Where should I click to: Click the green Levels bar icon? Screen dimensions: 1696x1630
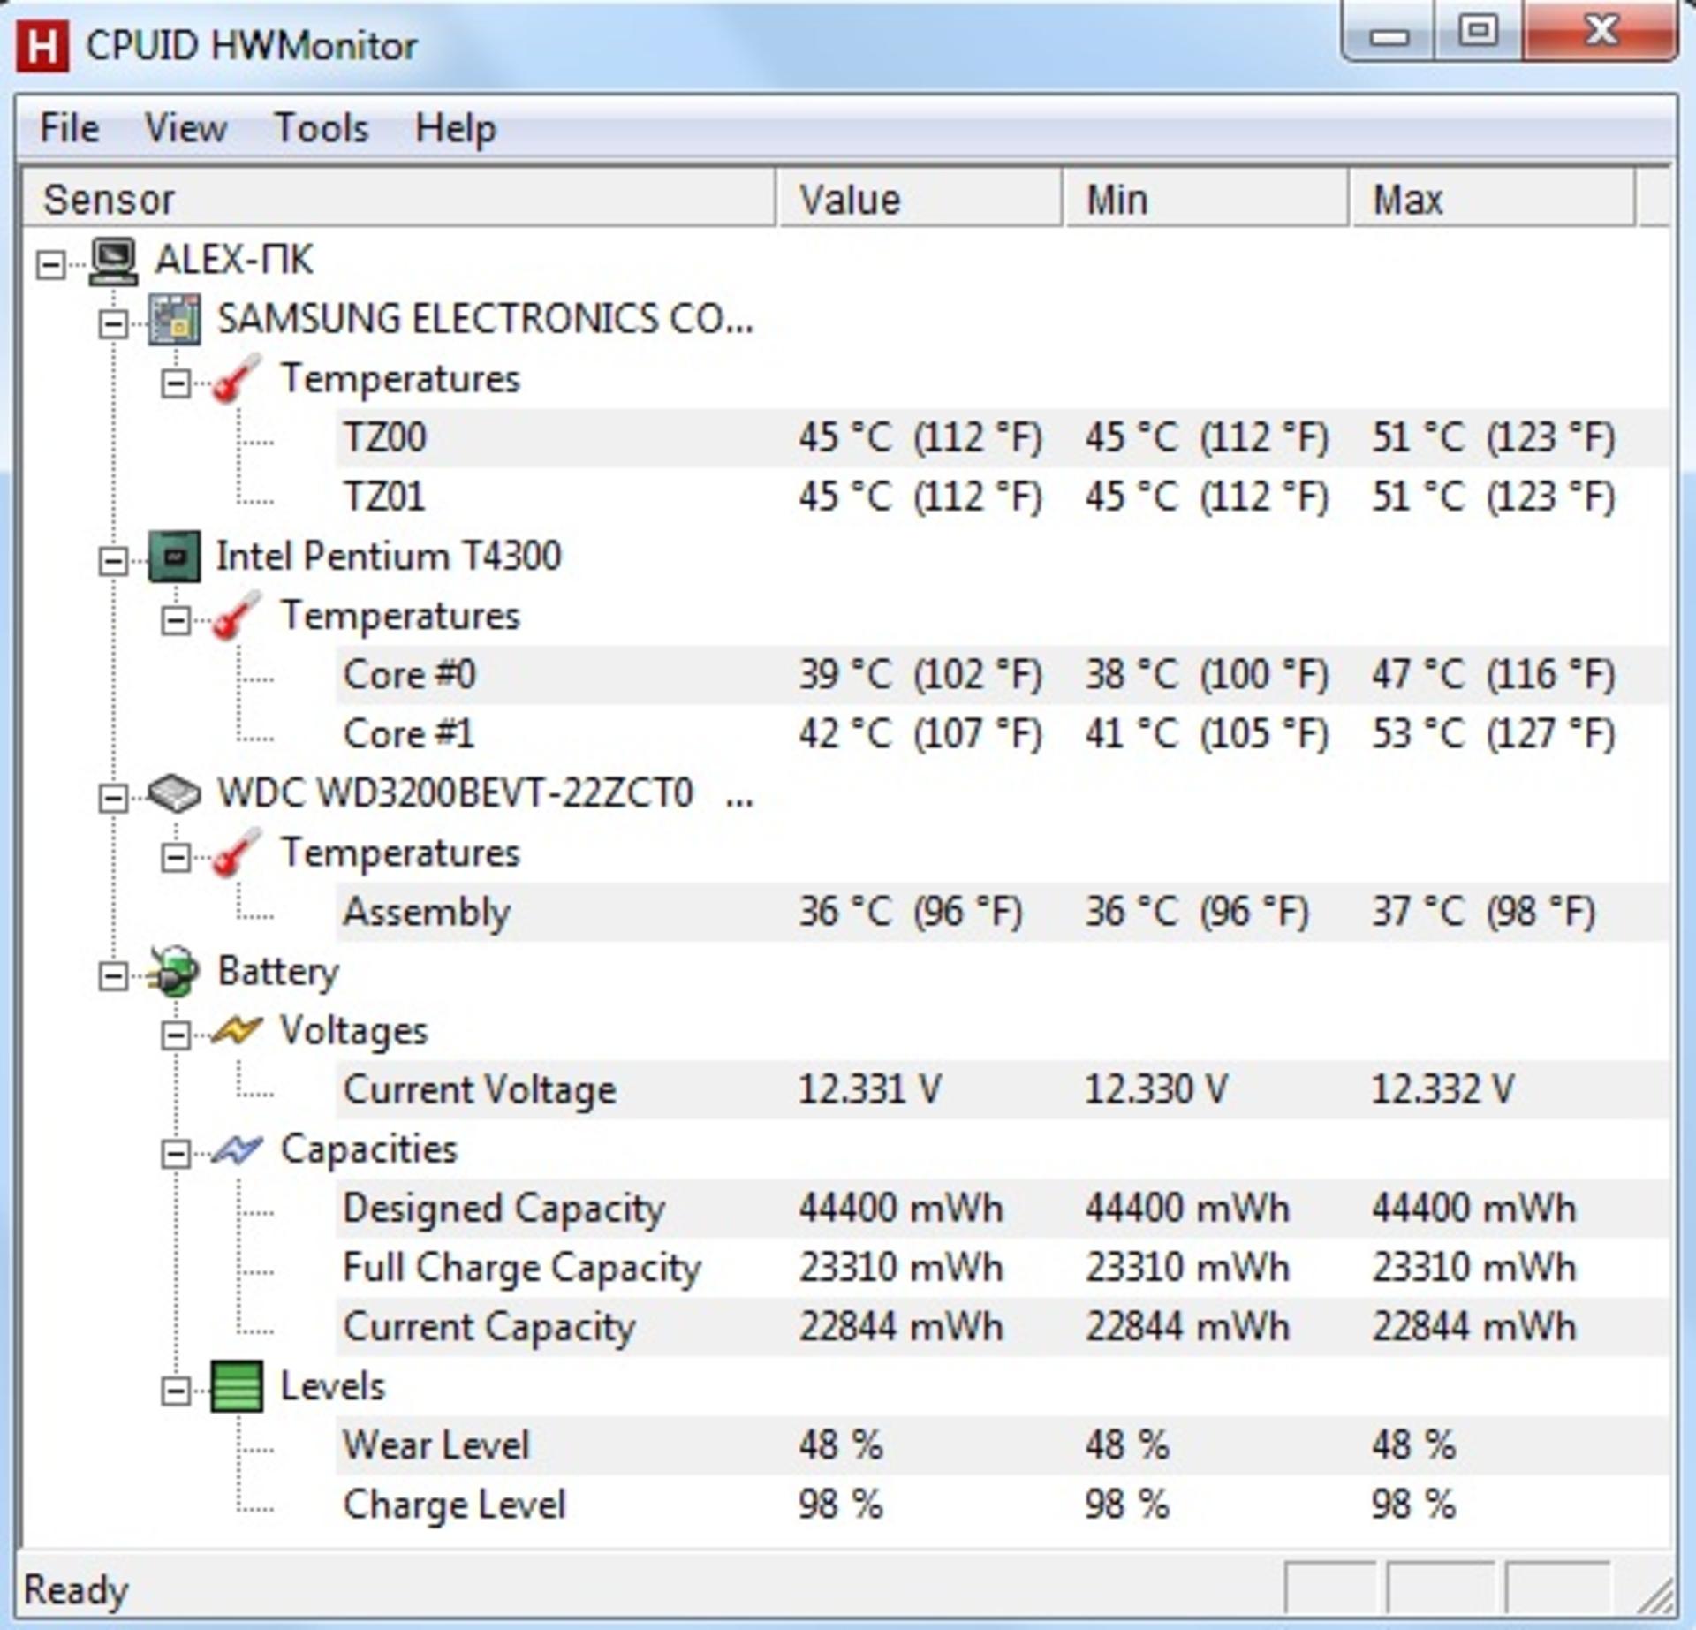click(x=237, y=1387)
